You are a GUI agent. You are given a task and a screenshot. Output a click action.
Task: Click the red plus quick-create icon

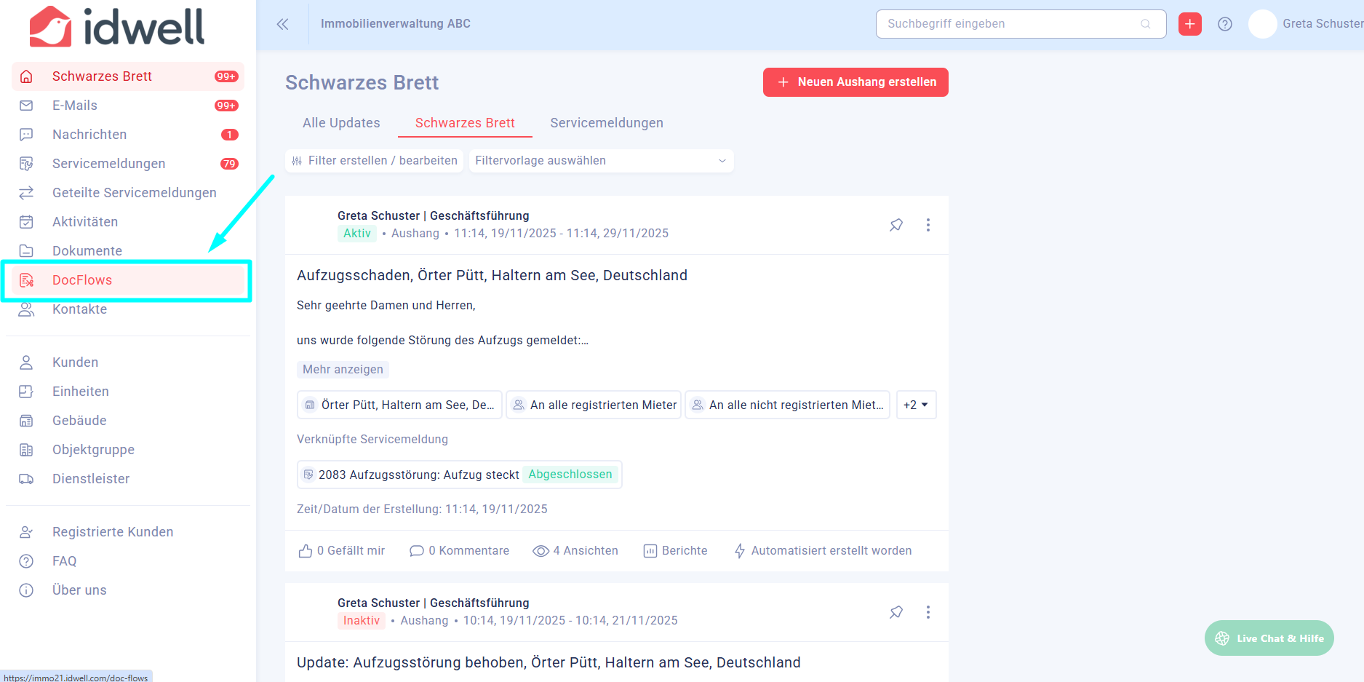coord(1190,24)
